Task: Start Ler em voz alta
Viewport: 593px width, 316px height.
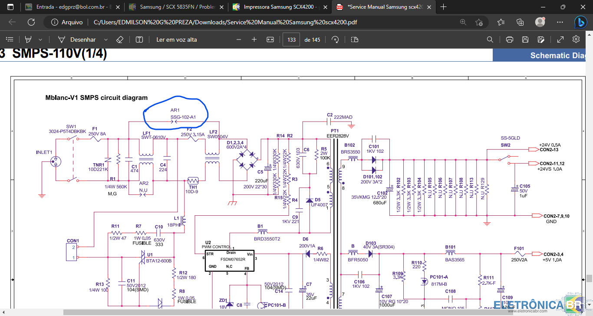Action: click(x=177, y=39)
